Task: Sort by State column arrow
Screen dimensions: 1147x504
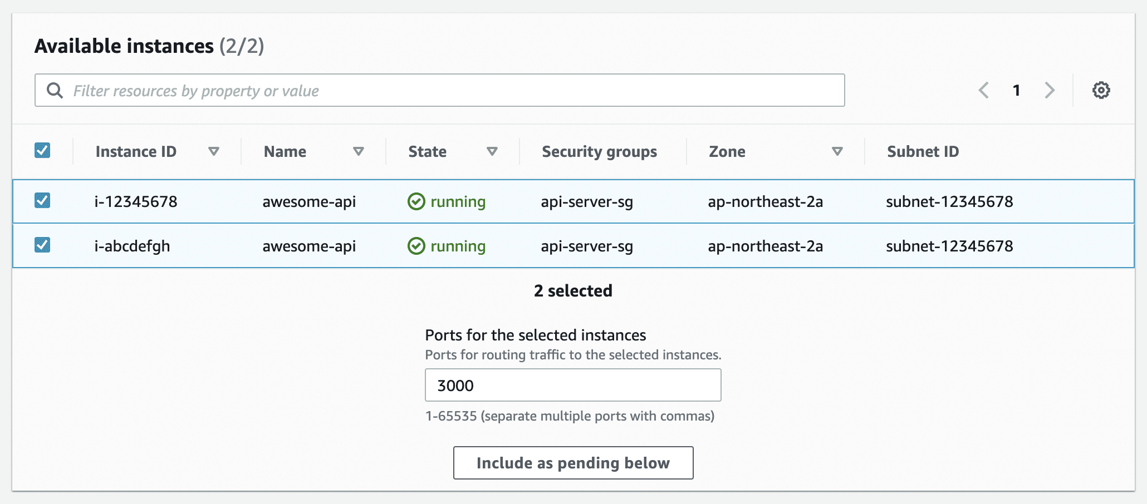Action: pos(492,151)
